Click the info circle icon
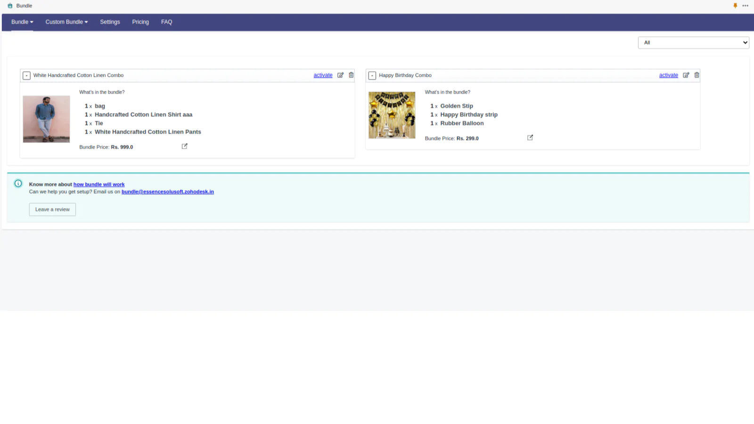The height and width of the screenshot is (424, 754). (x=18, y=184)
